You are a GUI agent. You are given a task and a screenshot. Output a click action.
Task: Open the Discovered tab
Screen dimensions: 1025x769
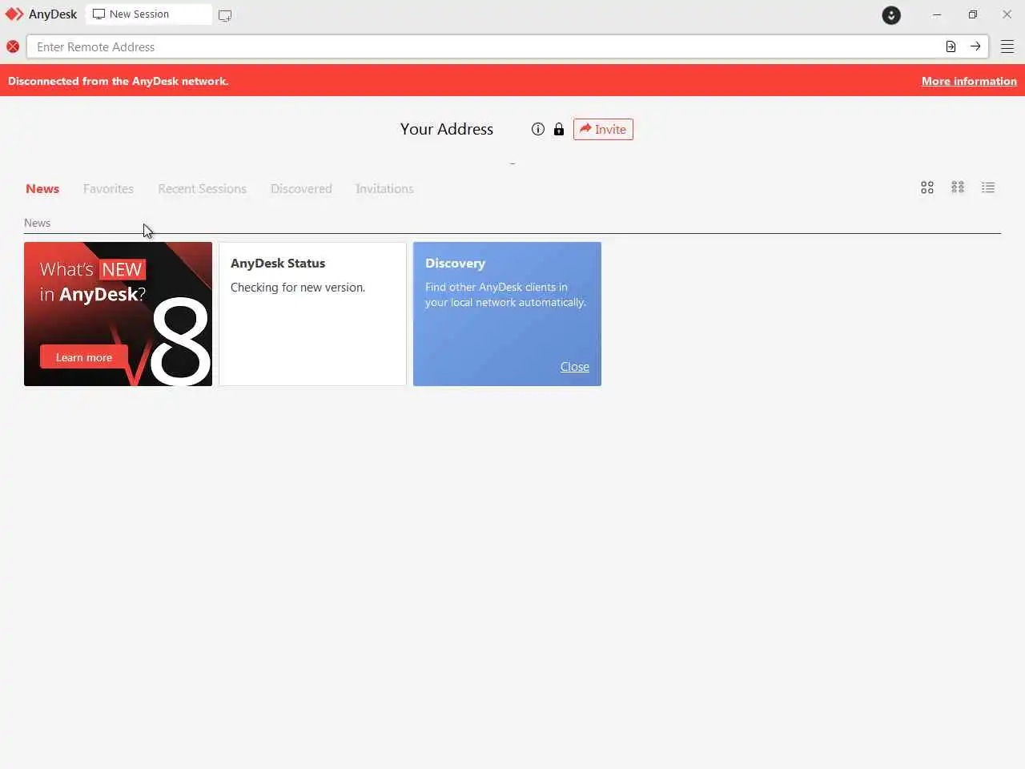pyautogui.click(x=301, y=189)
